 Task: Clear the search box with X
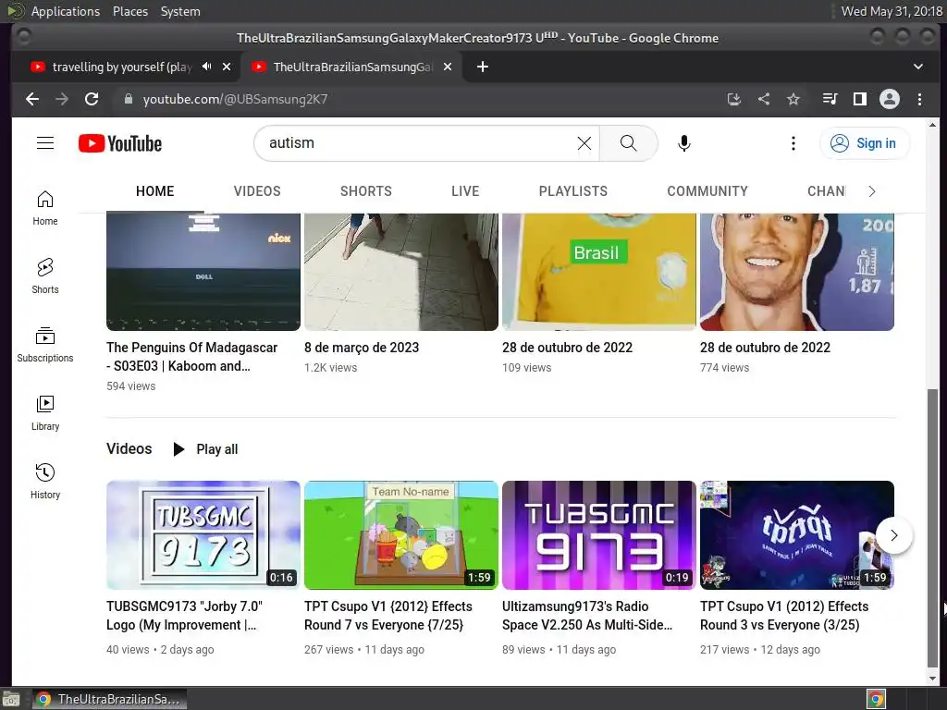[584, 143]
